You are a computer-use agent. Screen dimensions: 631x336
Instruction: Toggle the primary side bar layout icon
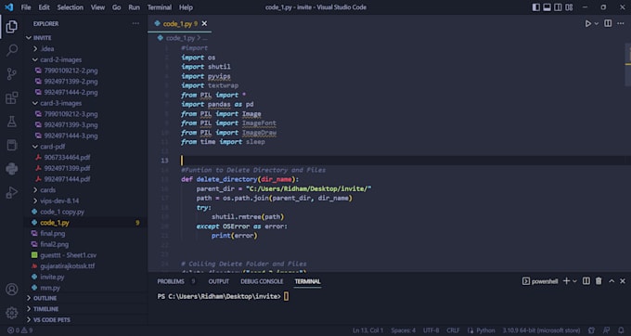click(x=536, y=7)
